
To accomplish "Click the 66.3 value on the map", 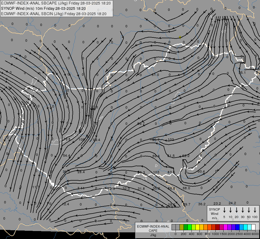I will (x=141, y=173).
